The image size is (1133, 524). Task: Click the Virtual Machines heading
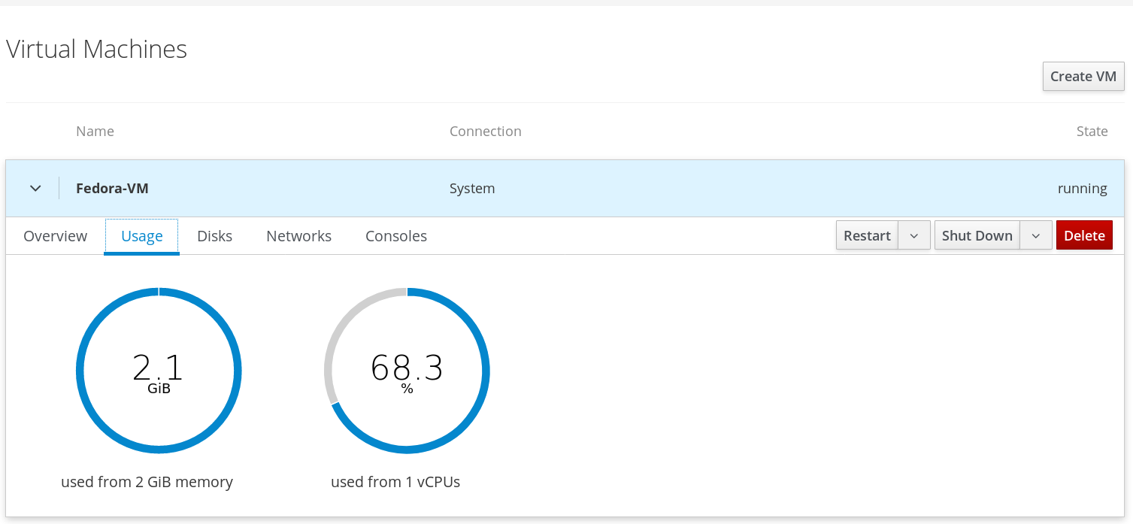(96, 49)
